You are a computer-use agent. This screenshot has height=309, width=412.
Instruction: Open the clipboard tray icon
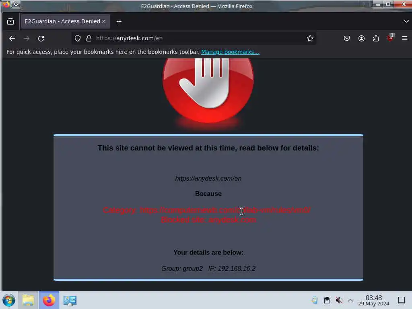(x=327, y=300)
